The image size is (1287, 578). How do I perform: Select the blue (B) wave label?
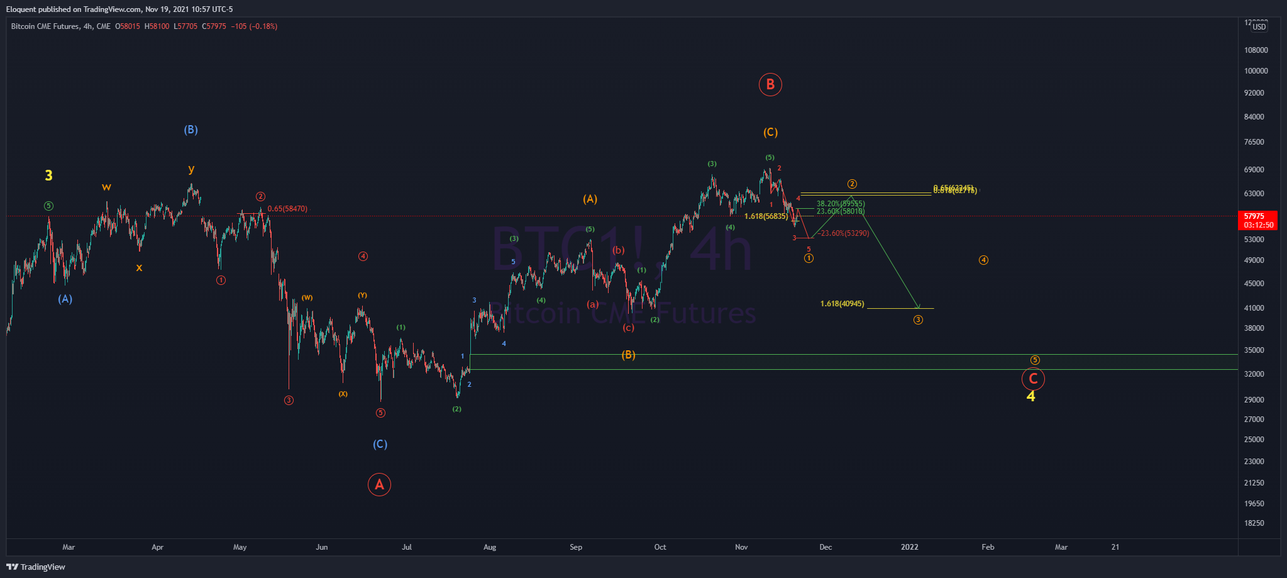191,130
